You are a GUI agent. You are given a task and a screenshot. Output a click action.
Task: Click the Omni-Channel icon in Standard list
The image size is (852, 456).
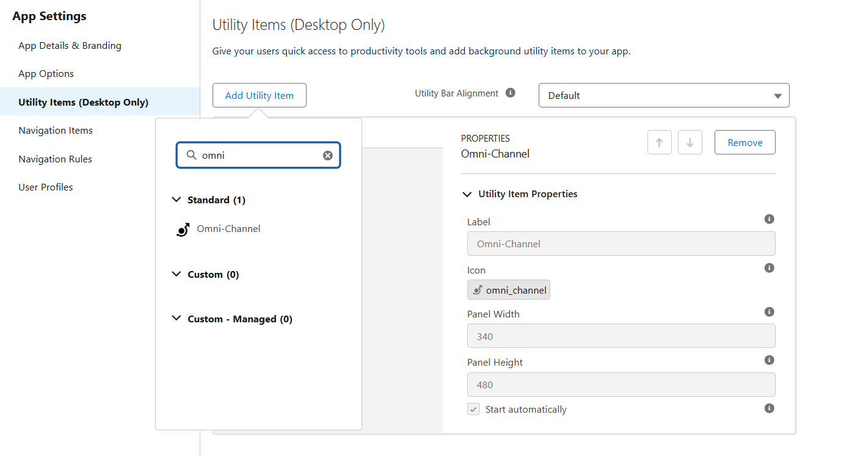(183, 230)
